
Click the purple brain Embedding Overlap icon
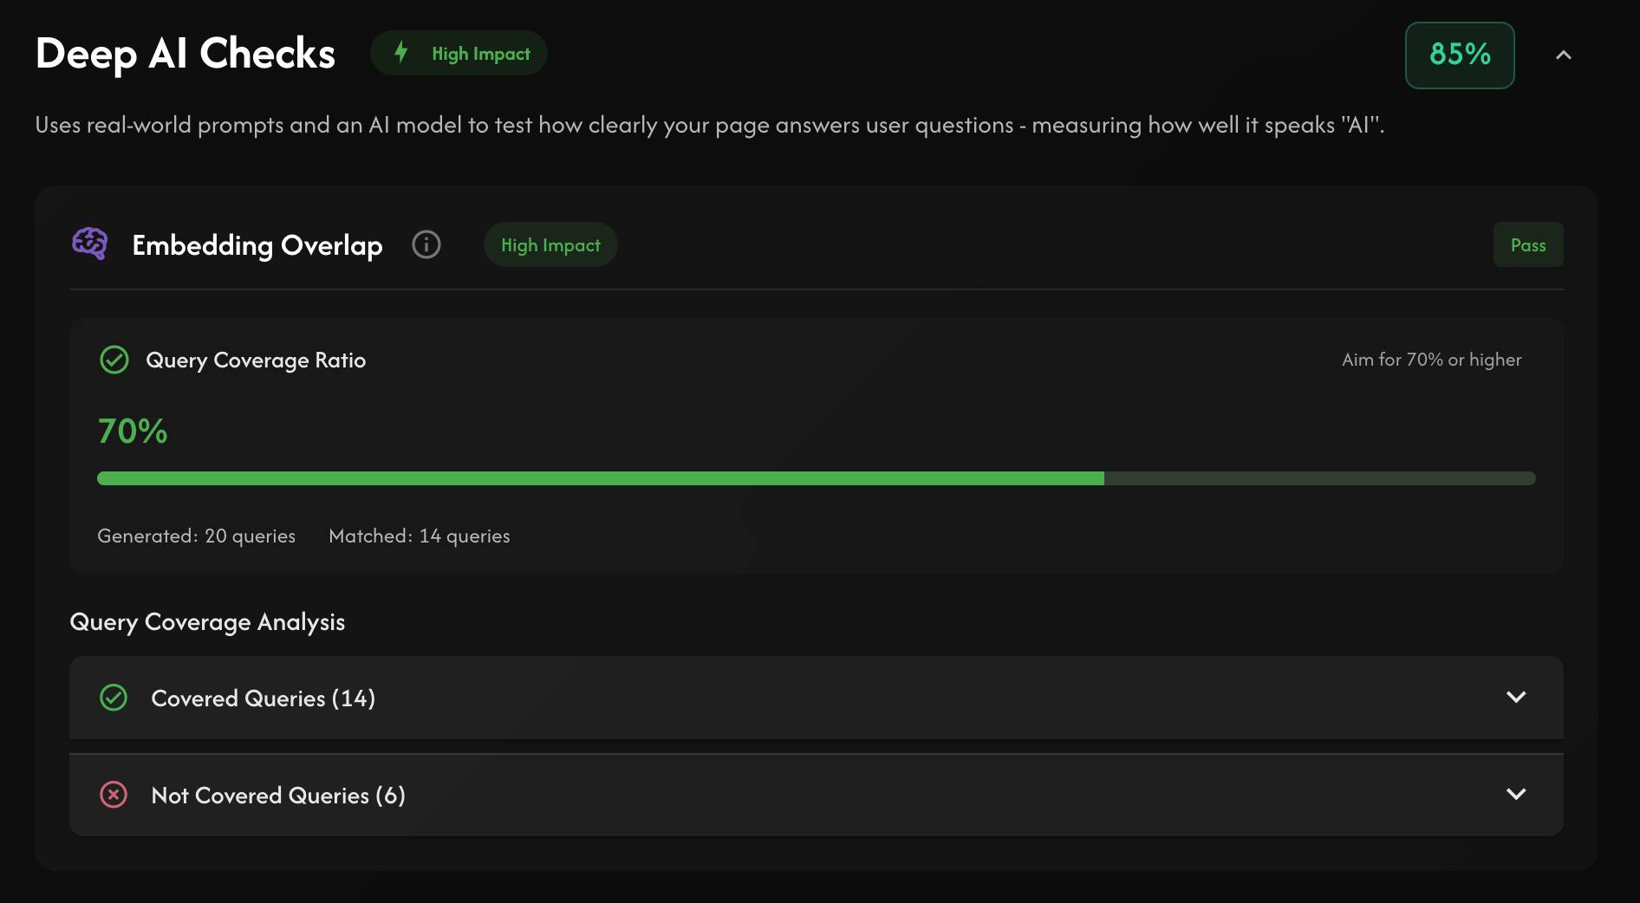point(90,244)
